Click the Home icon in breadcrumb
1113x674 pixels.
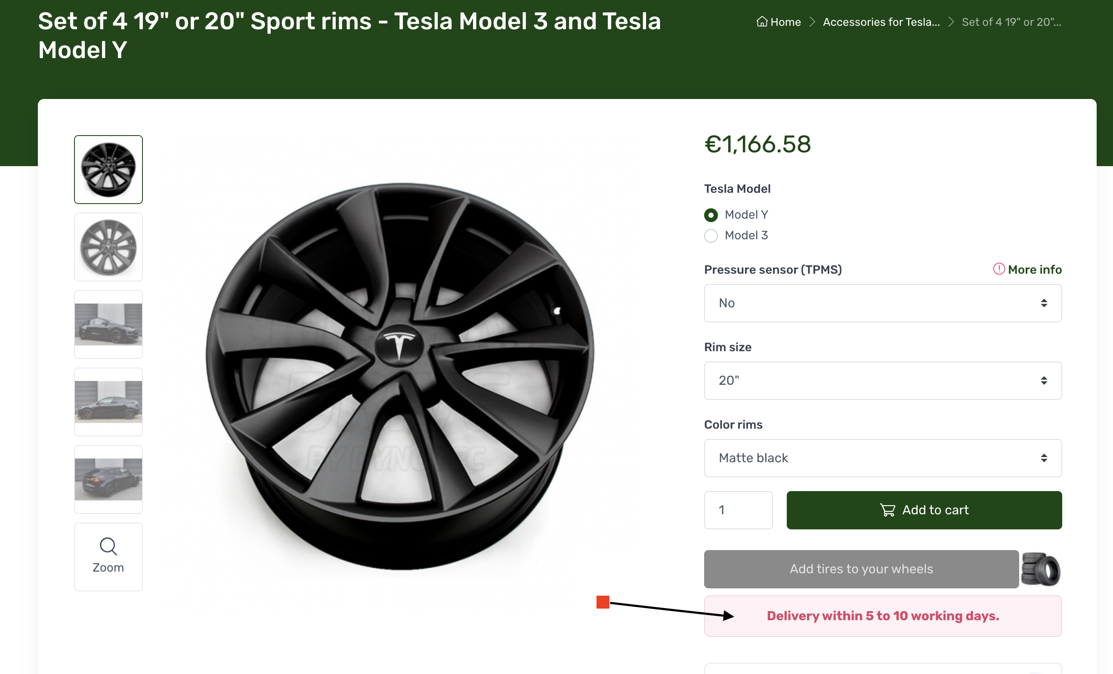[x=761, y=22]
